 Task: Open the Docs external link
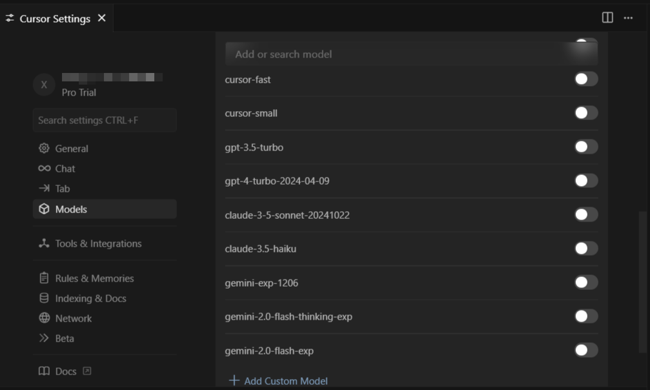point(66,371)
